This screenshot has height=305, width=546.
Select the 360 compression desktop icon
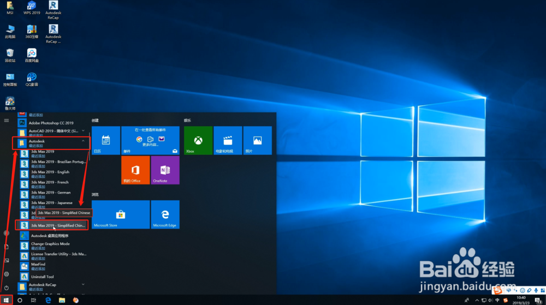32,32
